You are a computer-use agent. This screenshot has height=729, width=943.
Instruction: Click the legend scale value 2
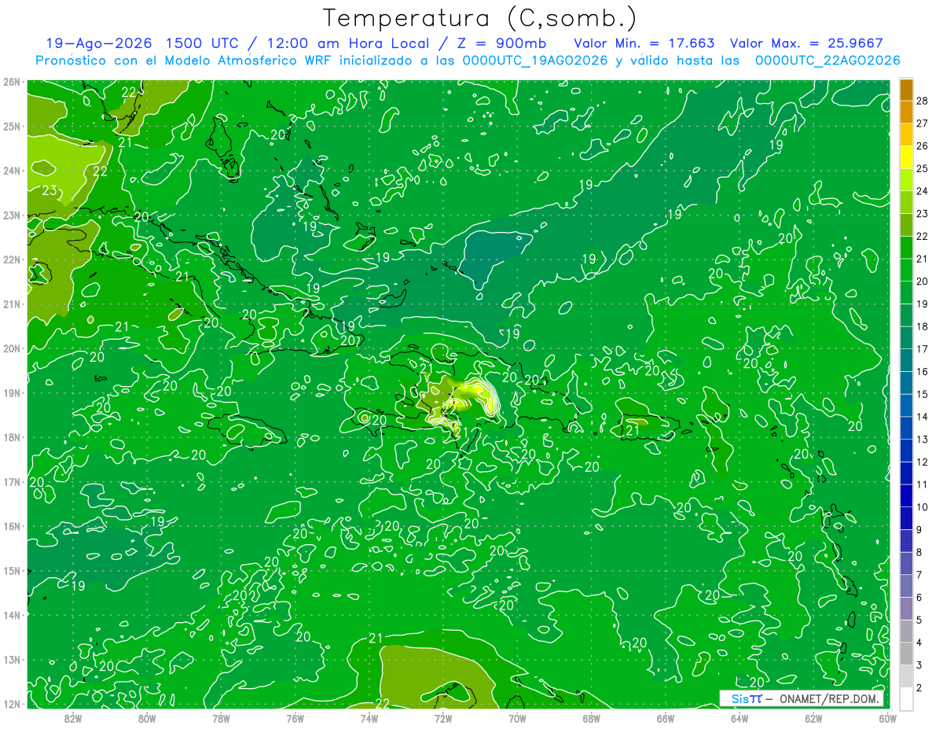919,688
